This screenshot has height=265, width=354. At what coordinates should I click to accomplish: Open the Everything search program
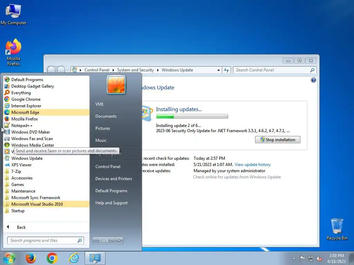click(46, 92)
